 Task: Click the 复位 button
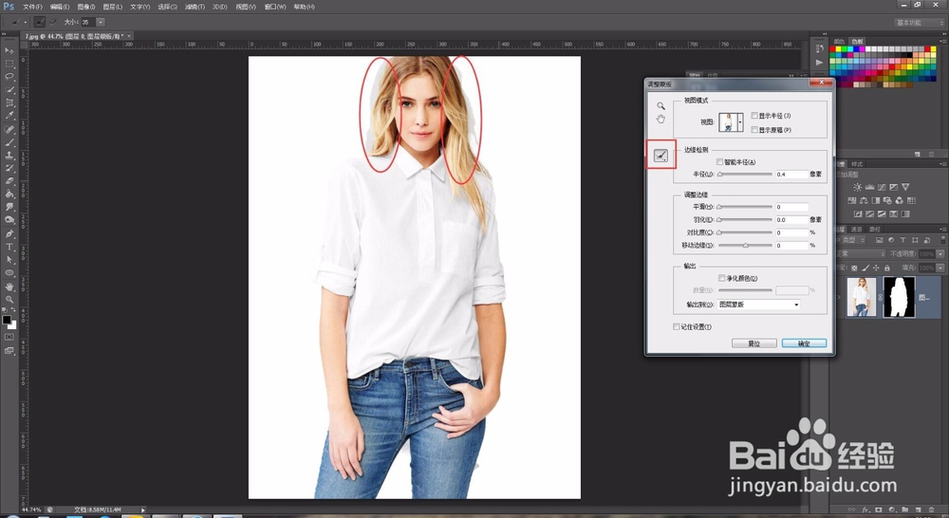[754, 343]
